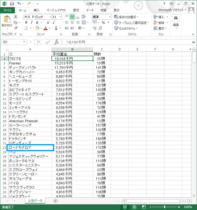Viewport: 197px width, 210px height.
Task: Activate the Format Painter brush
Action: (x=16, y=28)
